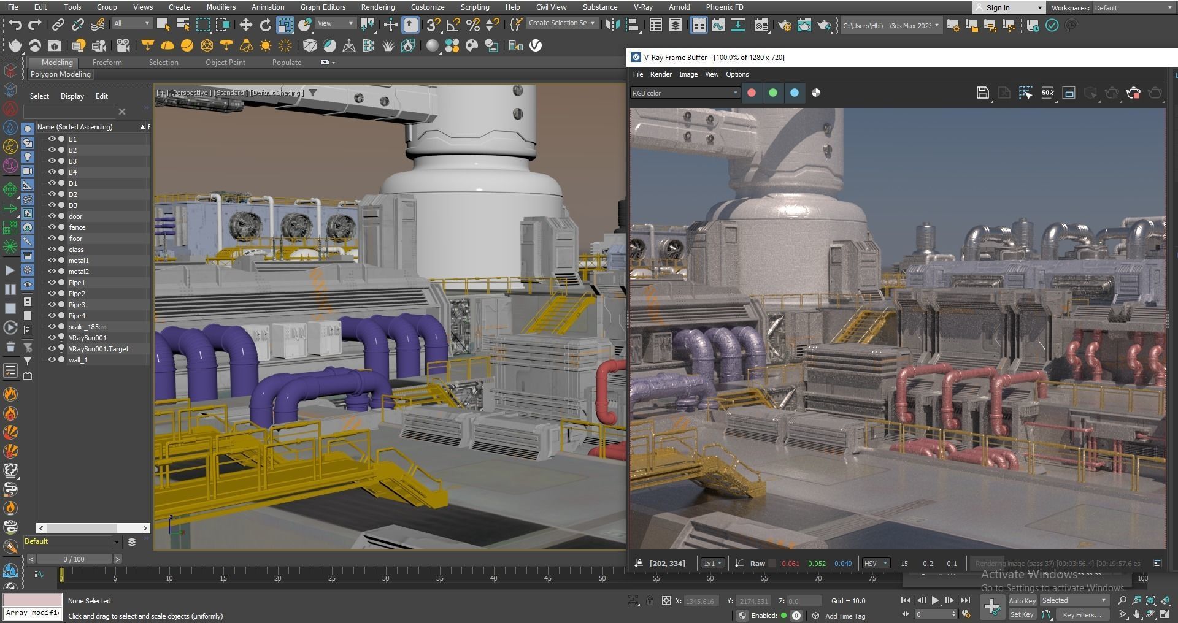Image resolution: width=1178 pixels, height=623 pixels.
Task: Toggle green channel in Frame Buffer
Action: tap(773, 93)
